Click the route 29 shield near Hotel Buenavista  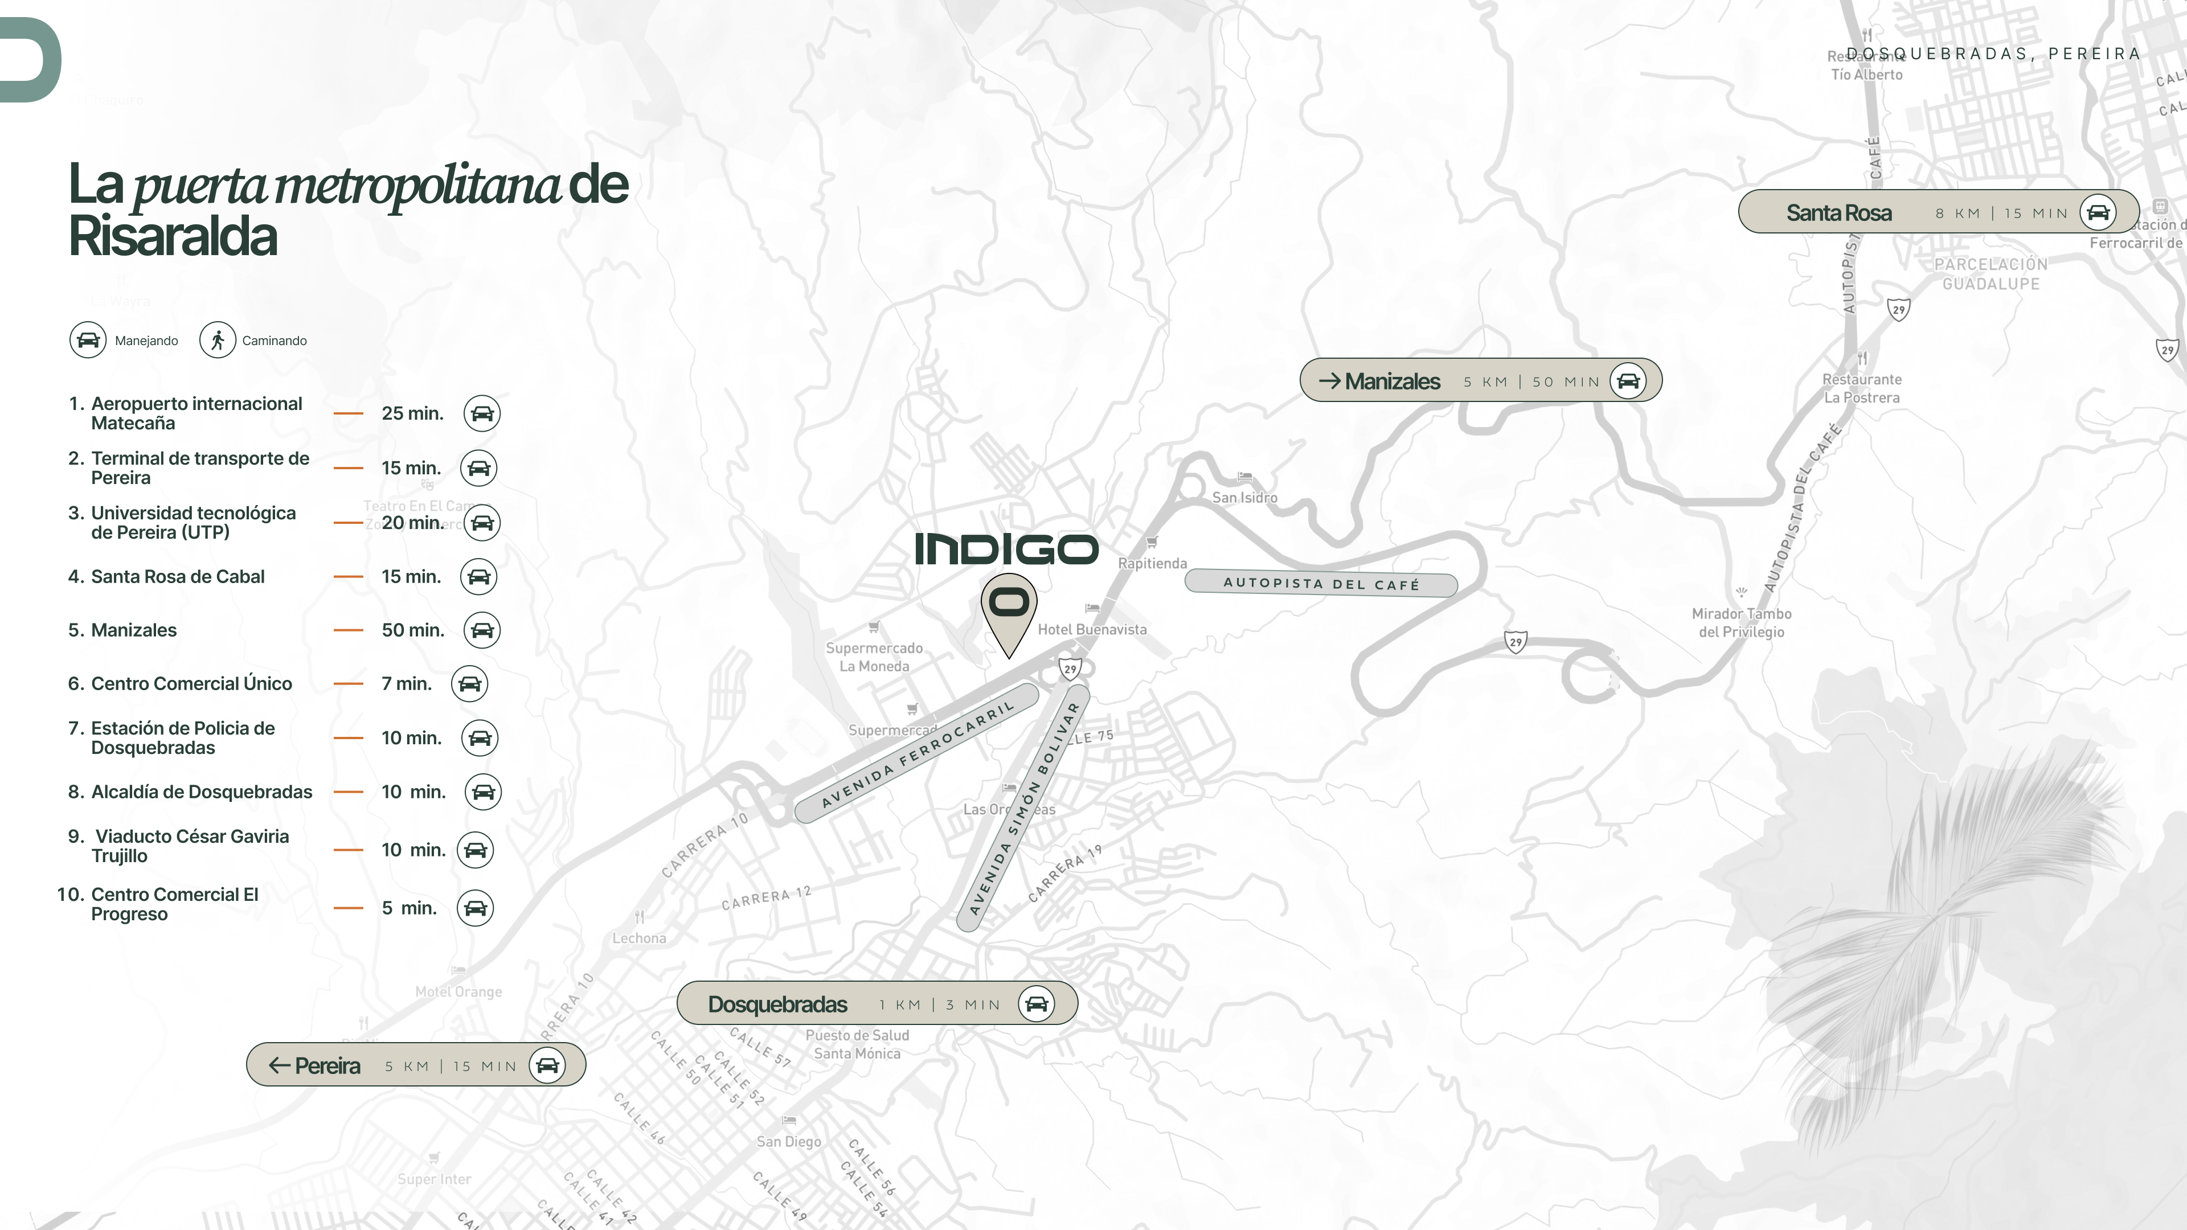tap(1070, 669)
